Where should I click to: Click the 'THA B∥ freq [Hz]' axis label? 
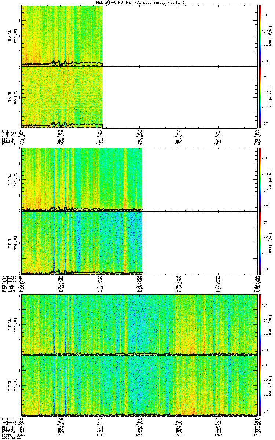[12, 97]
